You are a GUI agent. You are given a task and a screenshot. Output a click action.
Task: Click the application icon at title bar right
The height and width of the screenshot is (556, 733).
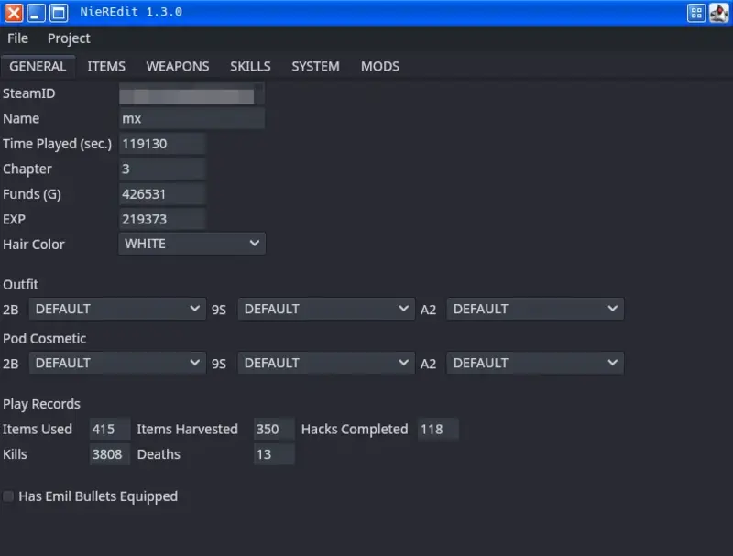click(x=718, y=13)
